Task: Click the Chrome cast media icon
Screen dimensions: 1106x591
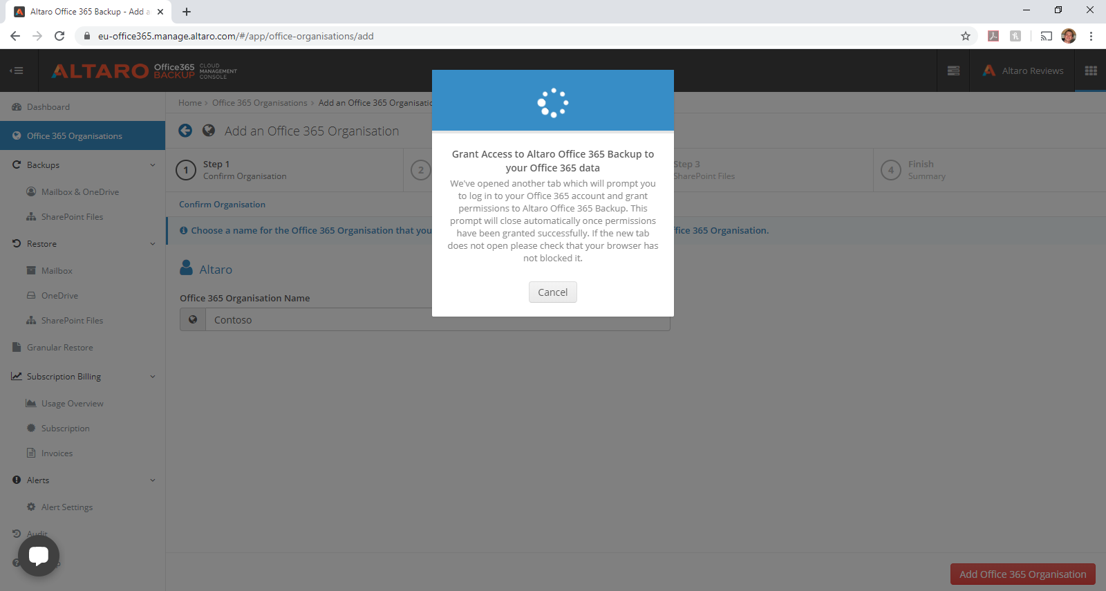Action: (x=1047, y=36)
